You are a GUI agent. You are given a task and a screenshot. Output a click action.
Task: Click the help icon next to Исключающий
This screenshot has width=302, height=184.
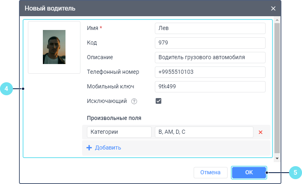click(134, 101)
